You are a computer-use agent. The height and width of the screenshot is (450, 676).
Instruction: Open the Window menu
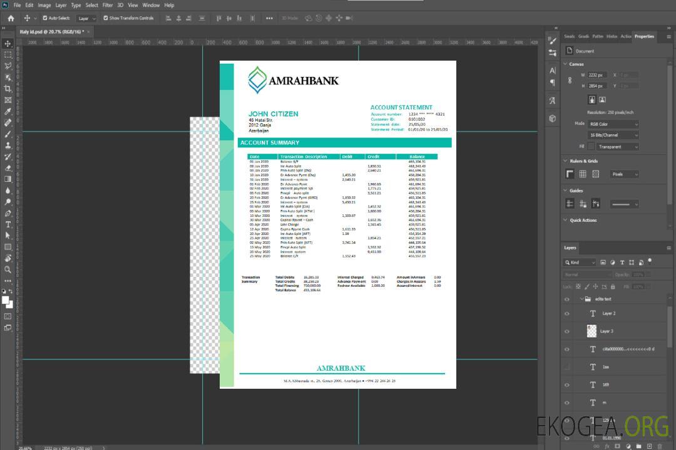click(151, 5)
